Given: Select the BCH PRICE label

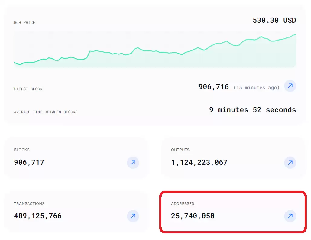Looking at the screenshot, I should click(x=24, y=23).
